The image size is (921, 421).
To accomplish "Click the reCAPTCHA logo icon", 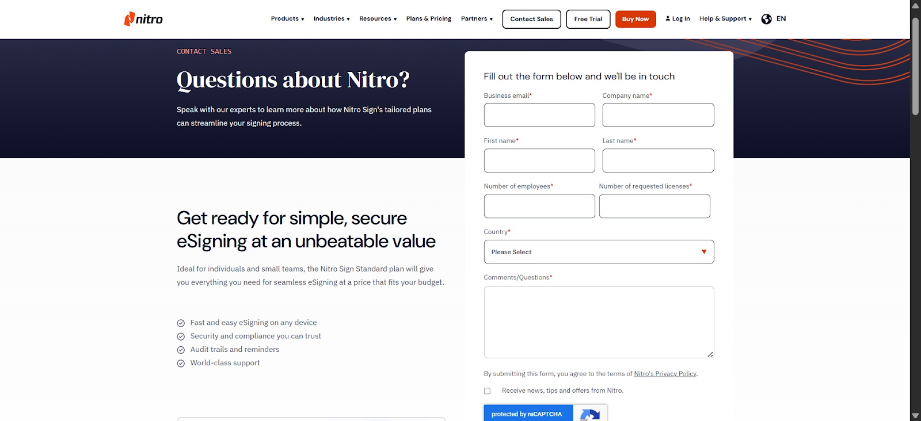I will click(590, 415).
